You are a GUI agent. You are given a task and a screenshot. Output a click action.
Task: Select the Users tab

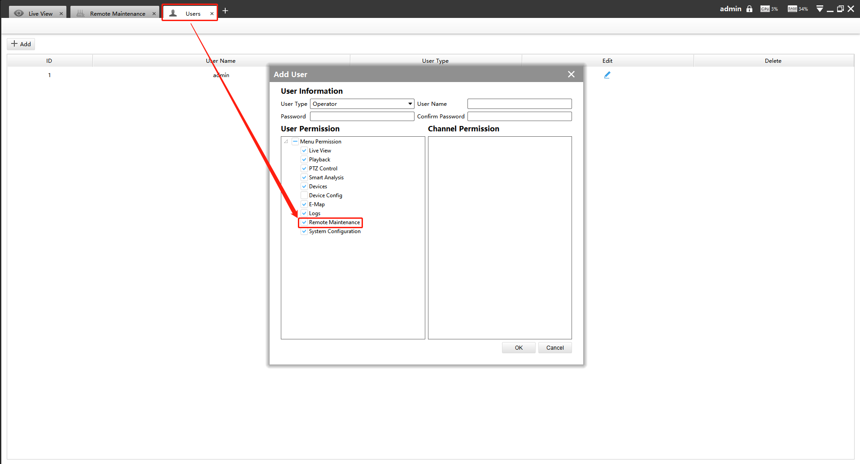(190, 13)
